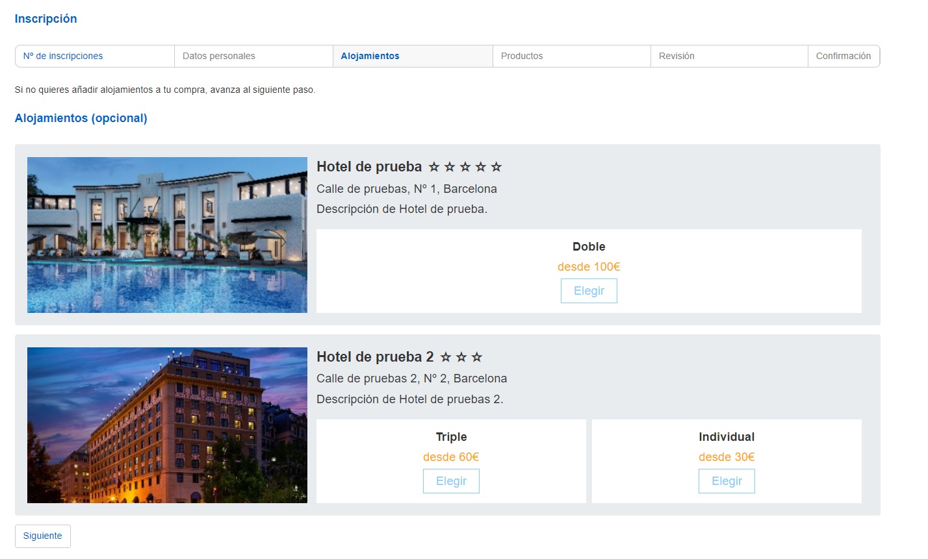Screen dimensions: 928x559
Task: Click the fifth star of Hotel de prueba
Action: pos(496,168)
